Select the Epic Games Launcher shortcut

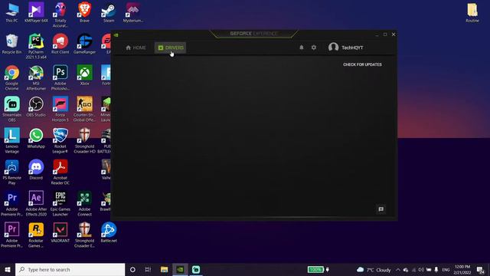(60, 203)
